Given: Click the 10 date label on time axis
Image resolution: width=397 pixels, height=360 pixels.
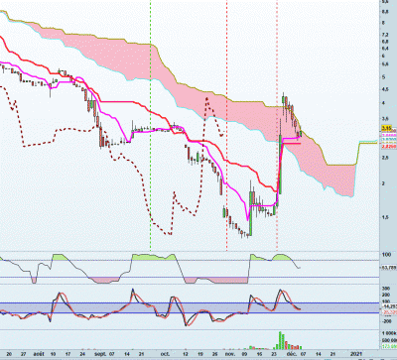Looking at the screenshot, I should coord(54,354).
